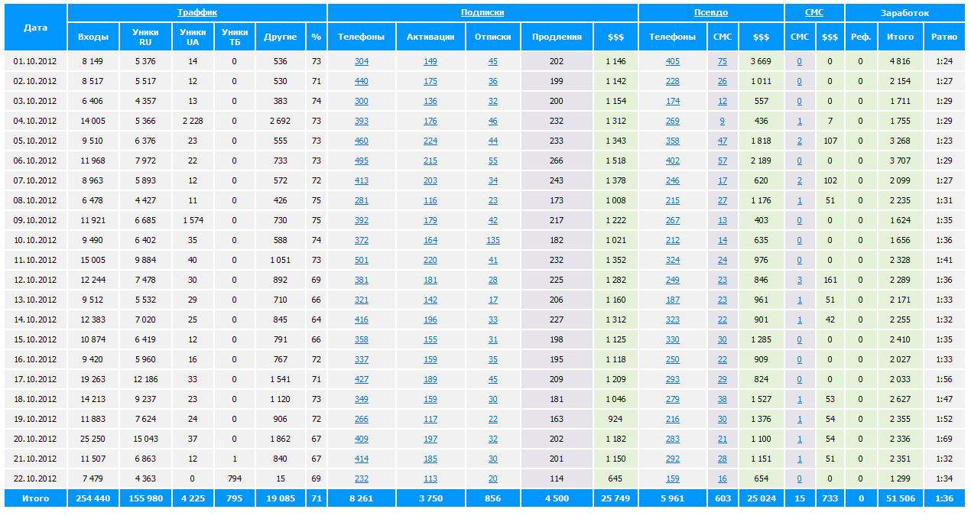This screenshot has height=519, width=971.
Task: Open subscription phones link 416 for 14.10.2012
Action: point(362,320)
